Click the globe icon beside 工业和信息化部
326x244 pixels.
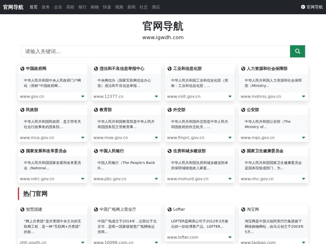(x=170, y=69)
